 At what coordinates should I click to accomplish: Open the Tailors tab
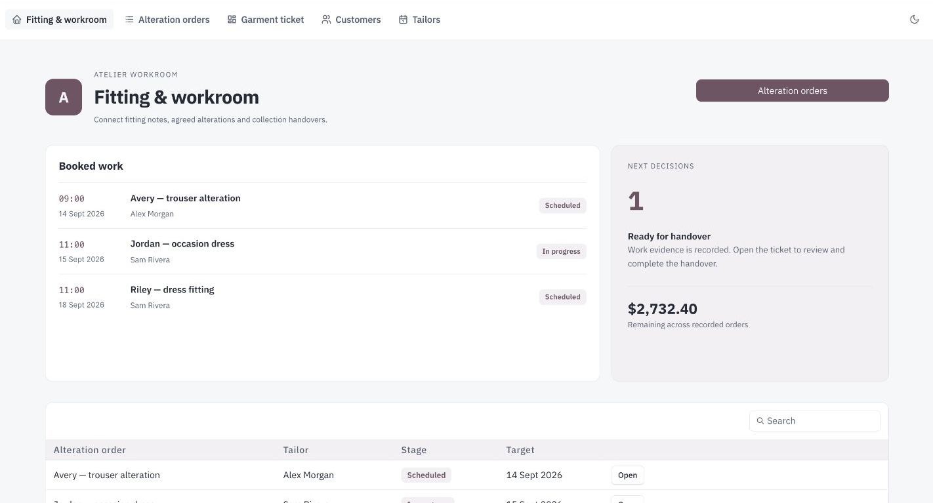click(x=419, y=20)
